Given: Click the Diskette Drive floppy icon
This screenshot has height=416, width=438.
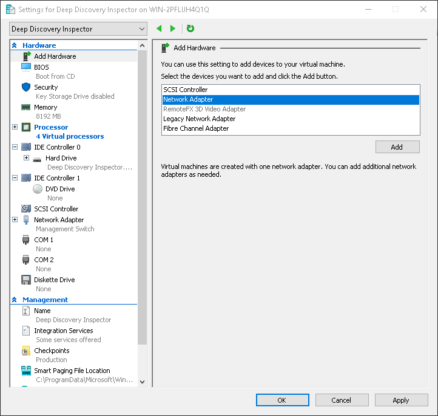Looking at the screenshot, I should point(26,280).
